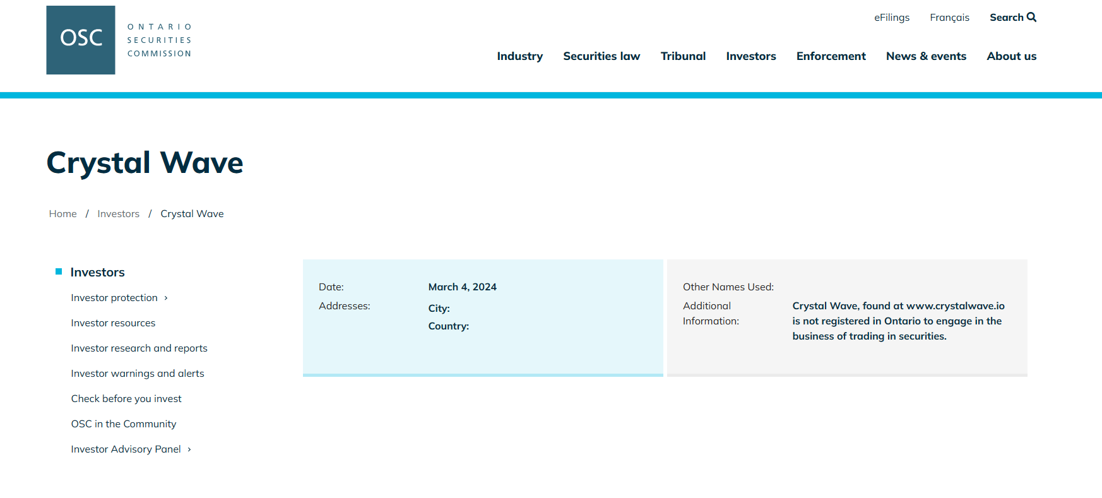Go to Home breadcrumb
The height and width of the screenshot is (498, 1102).
pos(62,214)
